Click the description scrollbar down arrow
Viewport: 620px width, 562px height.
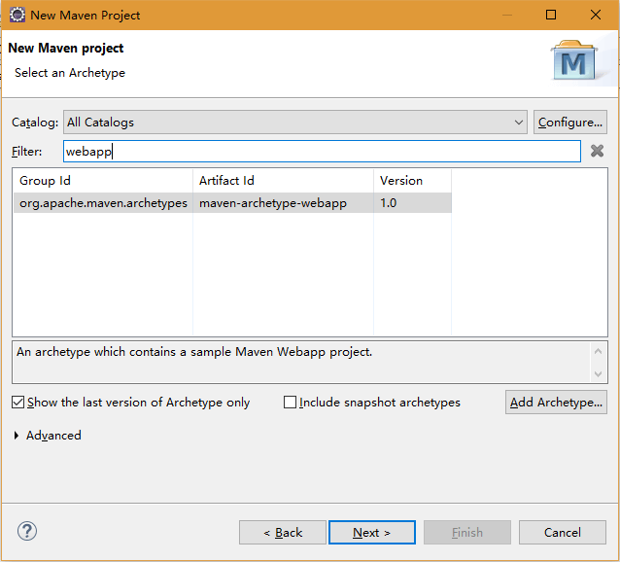pyautogui.click(x=598, y=373)
